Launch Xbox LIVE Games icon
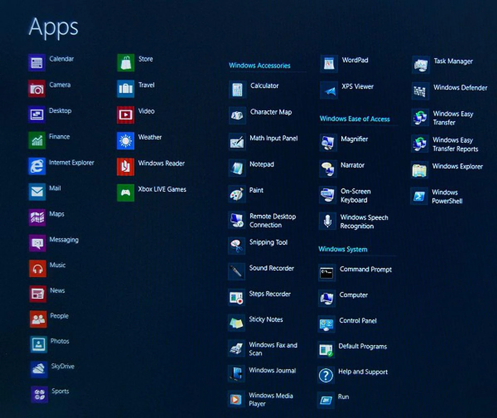Viewport: 497px width, 418px height. click(x=126, y=193)
